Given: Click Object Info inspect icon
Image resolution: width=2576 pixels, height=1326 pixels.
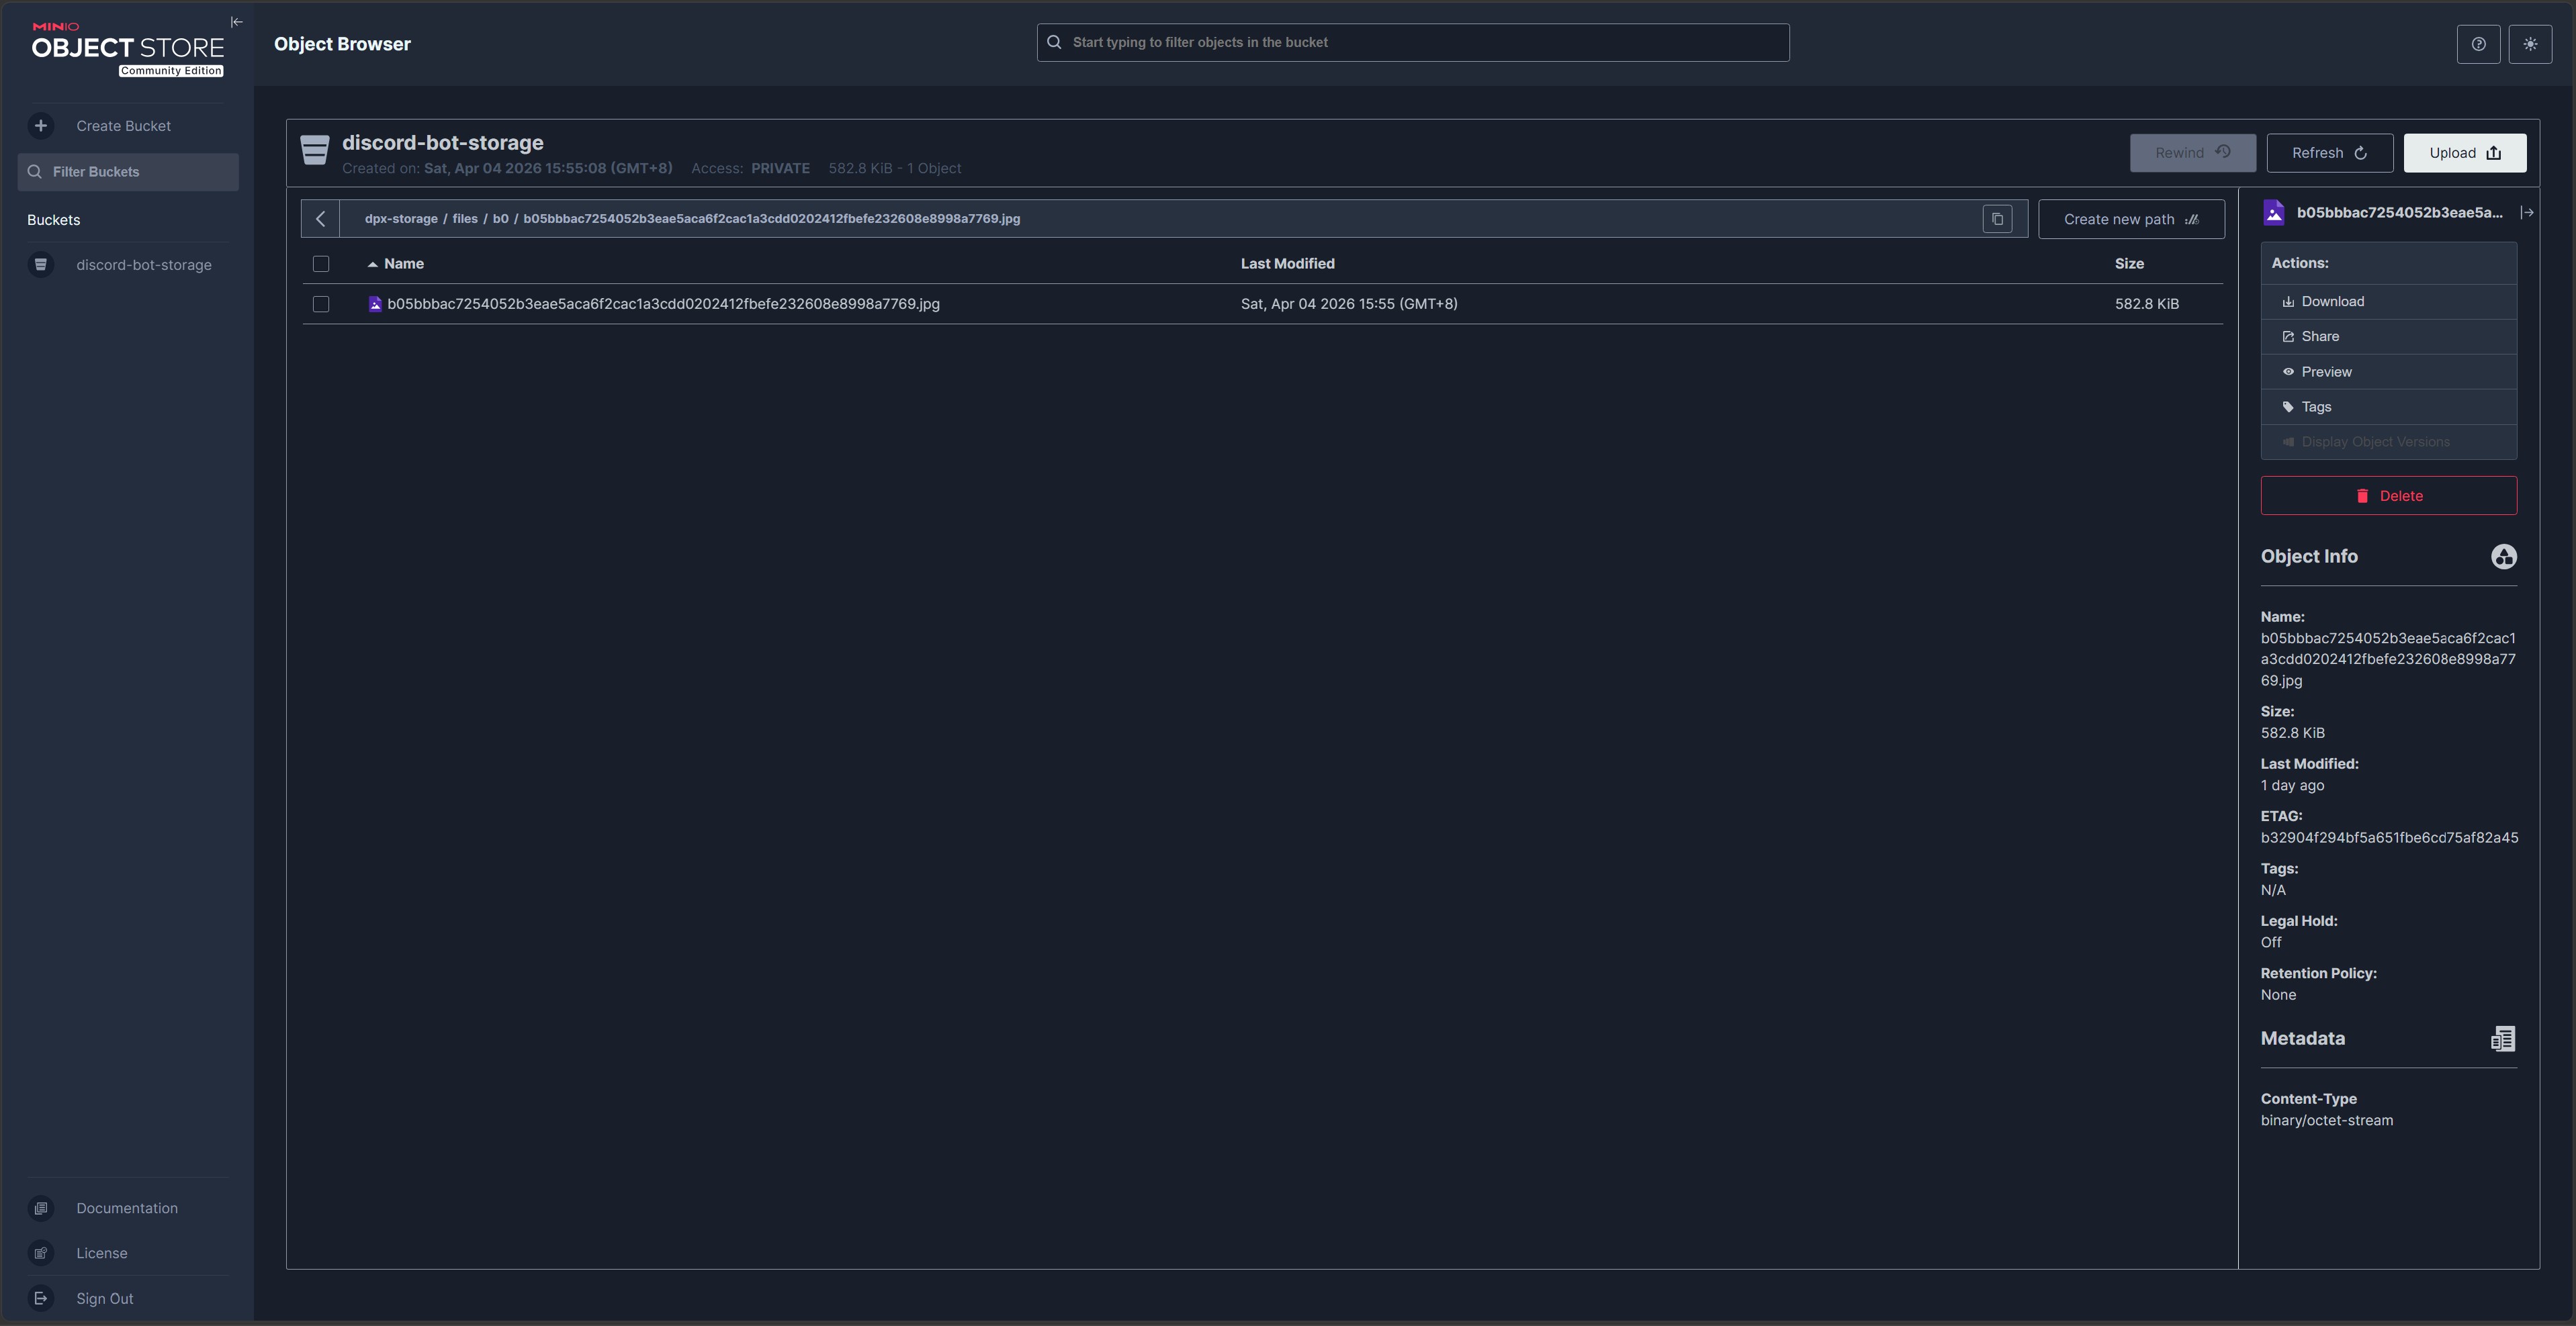Looking at the screenshot, I should point(2503,557).
